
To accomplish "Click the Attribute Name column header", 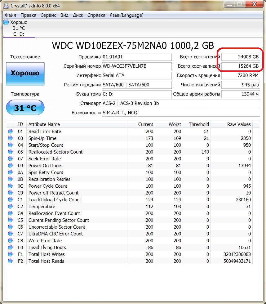I will pos(77,124).
